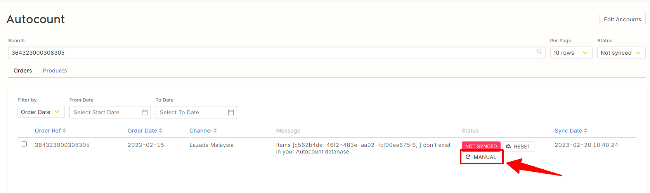Viewport: 650px width, 193px height.
Task: Click the Reset recycle button
Action: (518, 146)
